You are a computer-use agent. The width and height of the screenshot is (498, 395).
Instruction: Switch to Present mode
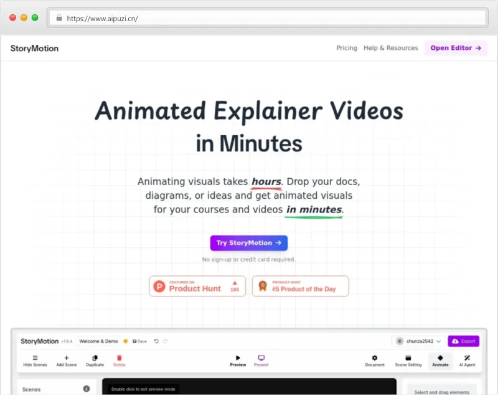point(261,358)
